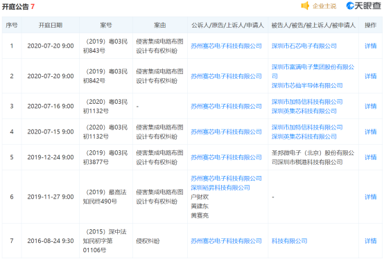The image size is (384, 259).
Task: Select date 2020-07-20 9:00 in row 1
Action: pyautogui.click(x=51, y=46)
